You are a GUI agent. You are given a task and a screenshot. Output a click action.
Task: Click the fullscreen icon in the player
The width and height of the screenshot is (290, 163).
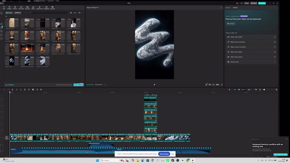point(222,85)
